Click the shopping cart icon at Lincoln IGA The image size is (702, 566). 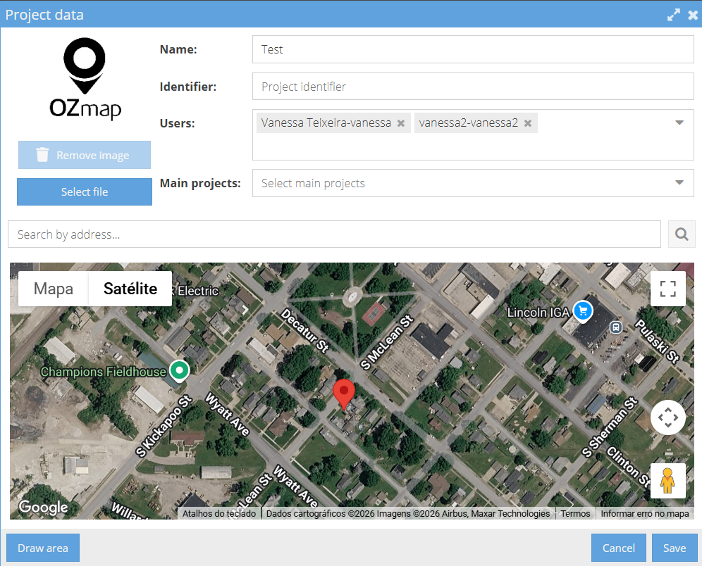click(x=582, y=311)
